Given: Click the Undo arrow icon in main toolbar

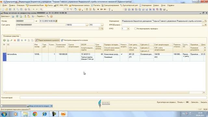Looking at the screenshot, I should [x=33, y=9].
